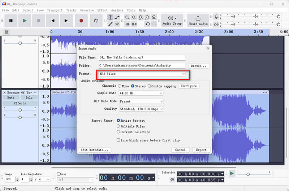Image resolution: width=289 pixels, height=191 pixels.
Task: Click the Configure channels button
Action: point(189,86)
